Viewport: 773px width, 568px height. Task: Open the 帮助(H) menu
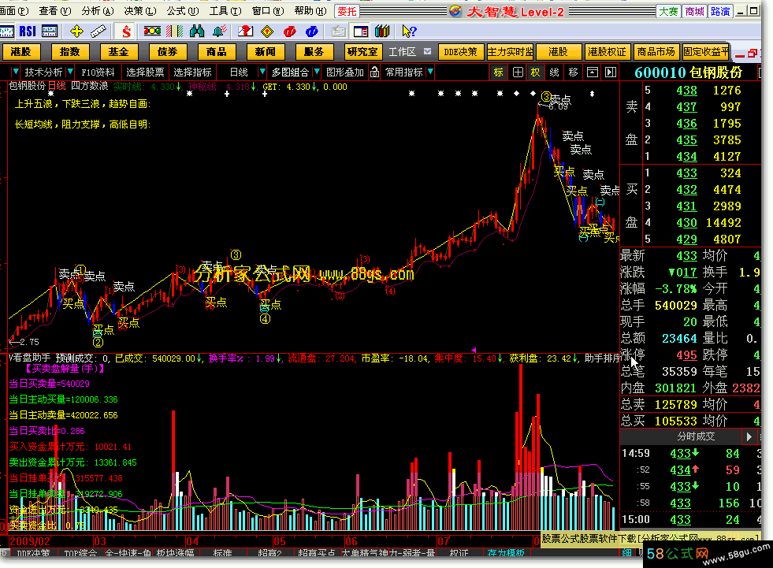[x=310, y=11]
